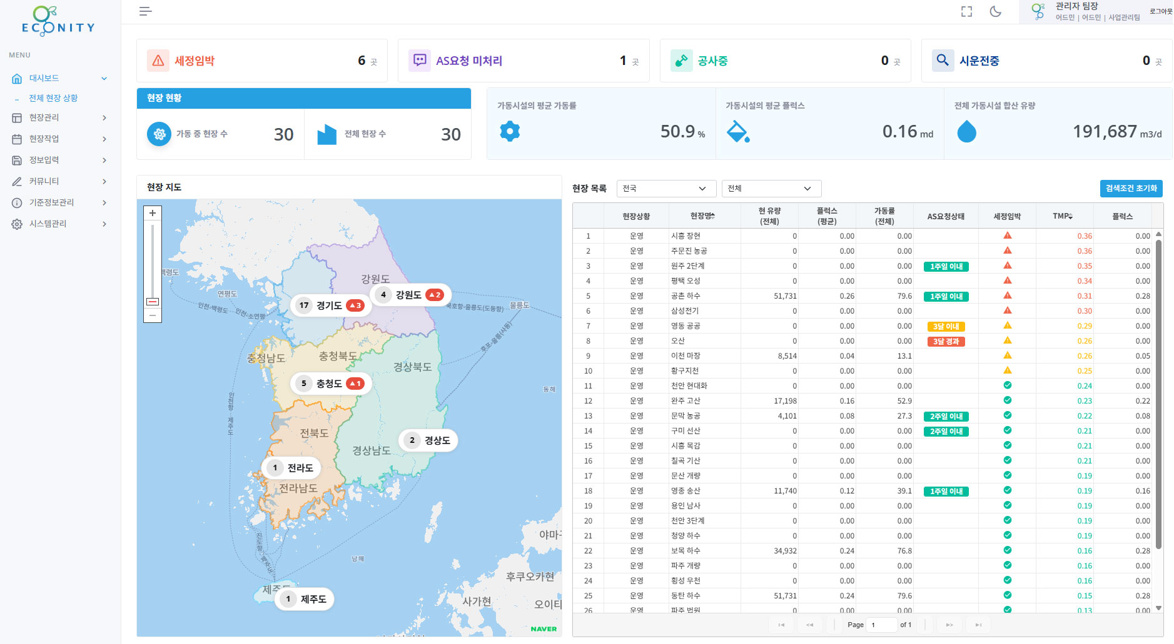Click the 검색조건 초기화 button
1174x644 pixels.
coord(1131,189)
